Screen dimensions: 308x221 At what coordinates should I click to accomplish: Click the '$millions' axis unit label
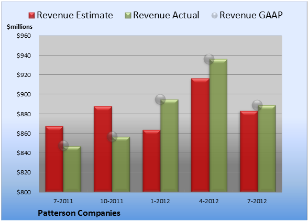tap(19, 27)
